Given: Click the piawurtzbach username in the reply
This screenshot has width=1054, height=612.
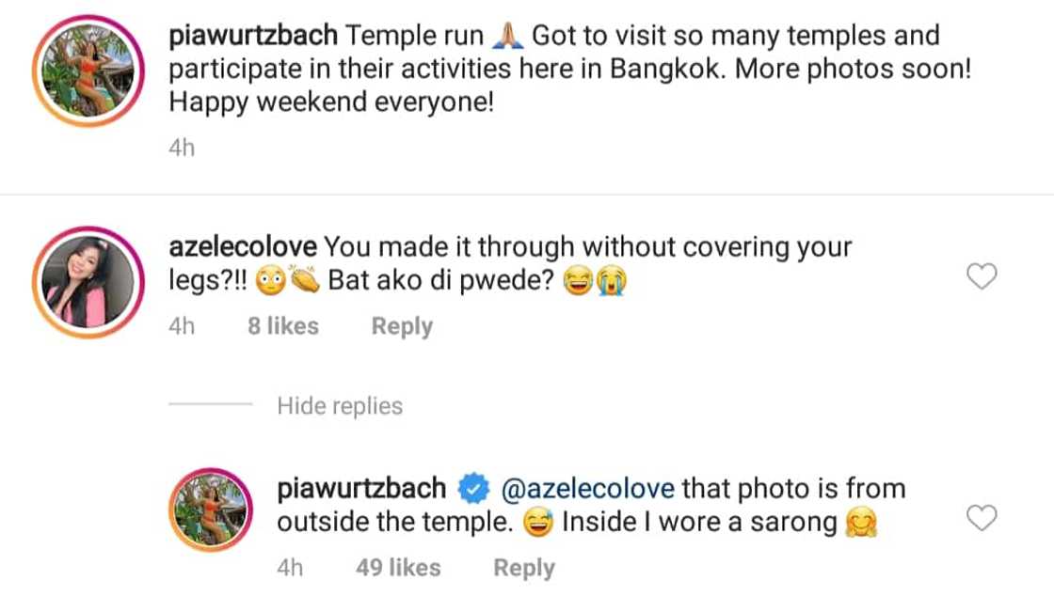Looking at the screenshot, I should point(361,489).
